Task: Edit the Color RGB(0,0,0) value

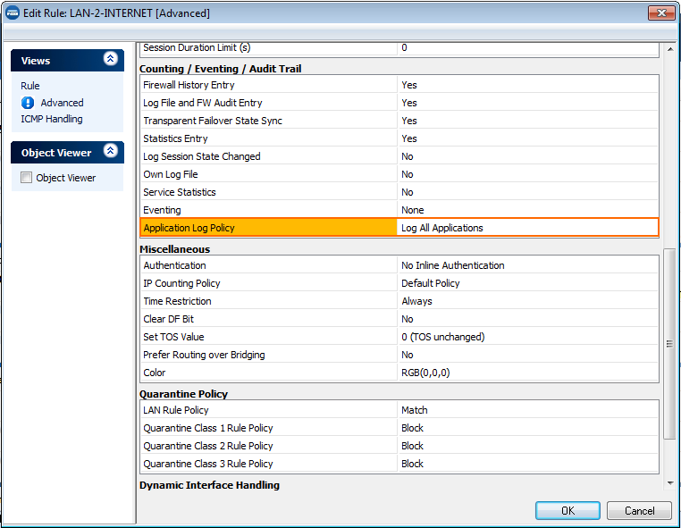Action: (527, 373)
